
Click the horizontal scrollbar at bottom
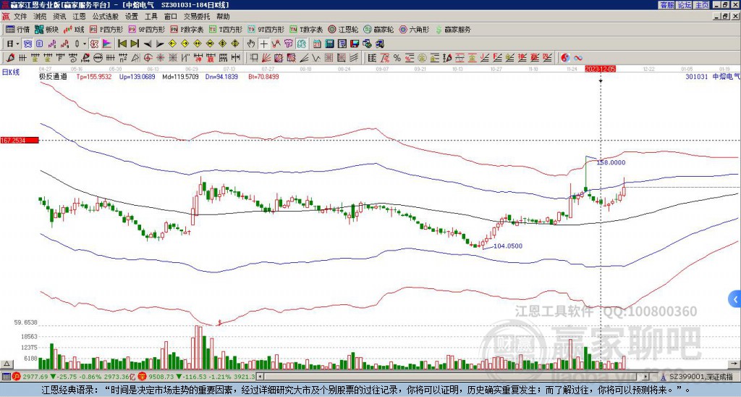click(x=454, y=377)
